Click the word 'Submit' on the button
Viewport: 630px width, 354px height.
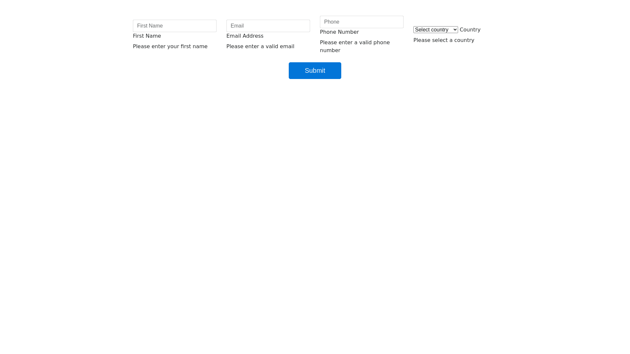(x=315, y=71)
